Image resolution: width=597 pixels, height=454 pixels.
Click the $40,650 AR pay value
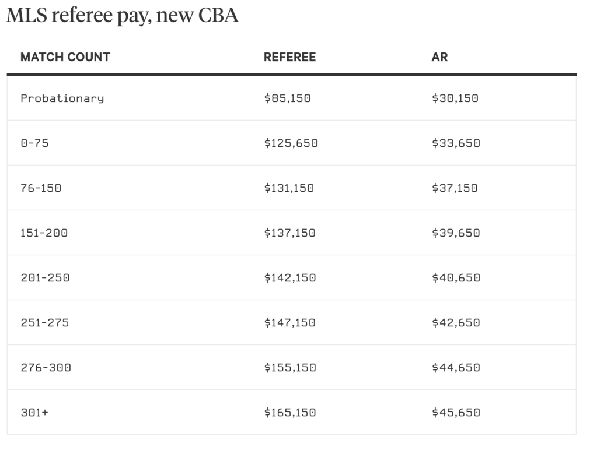[x=456, y=277]
